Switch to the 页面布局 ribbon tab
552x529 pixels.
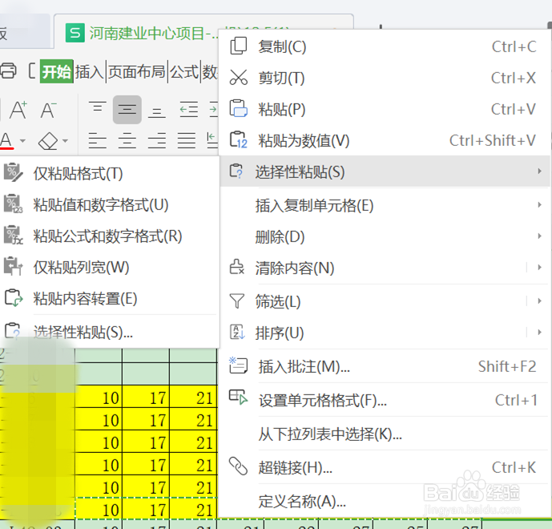136,72
